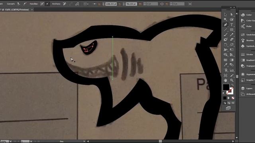The height and width of the screenshot is (143, 255).
Task: Select the Type tool
Action: click(231, 25)
